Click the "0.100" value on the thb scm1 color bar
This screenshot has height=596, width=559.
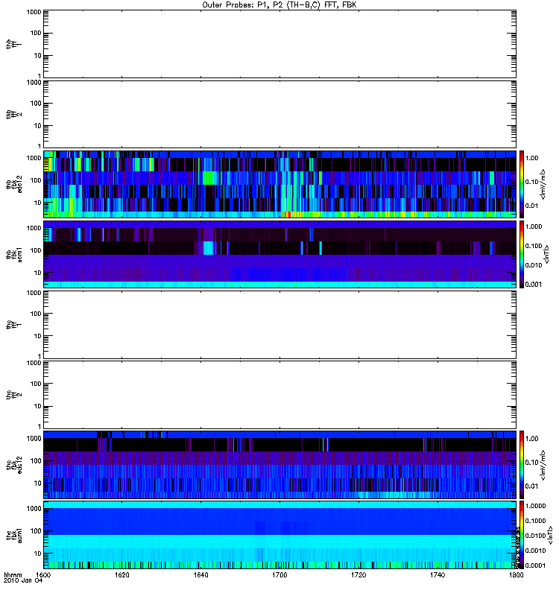click(x=534, y=246)
